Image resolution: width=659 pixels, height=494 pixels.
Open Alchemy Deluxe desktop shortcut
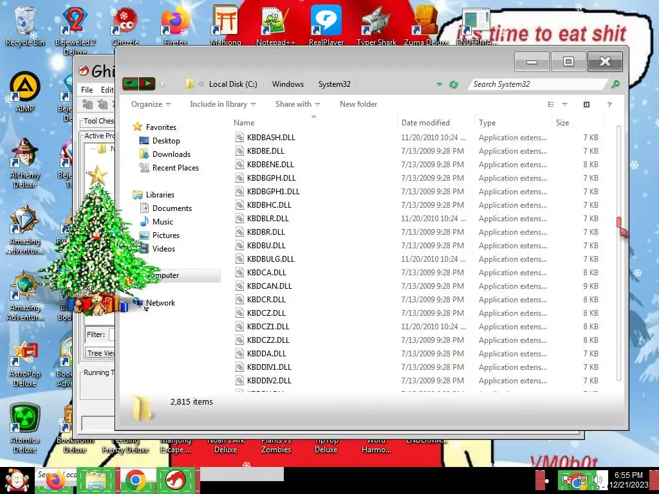[25, 163]
